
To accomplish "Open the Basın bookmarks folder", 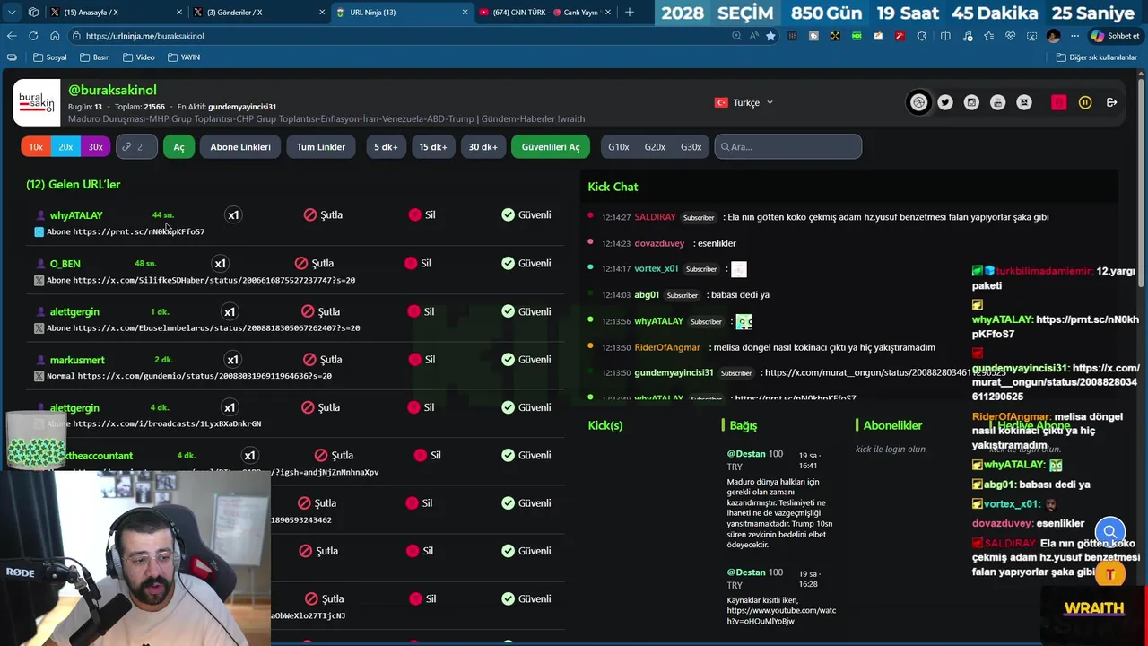I will pos(94,57).
